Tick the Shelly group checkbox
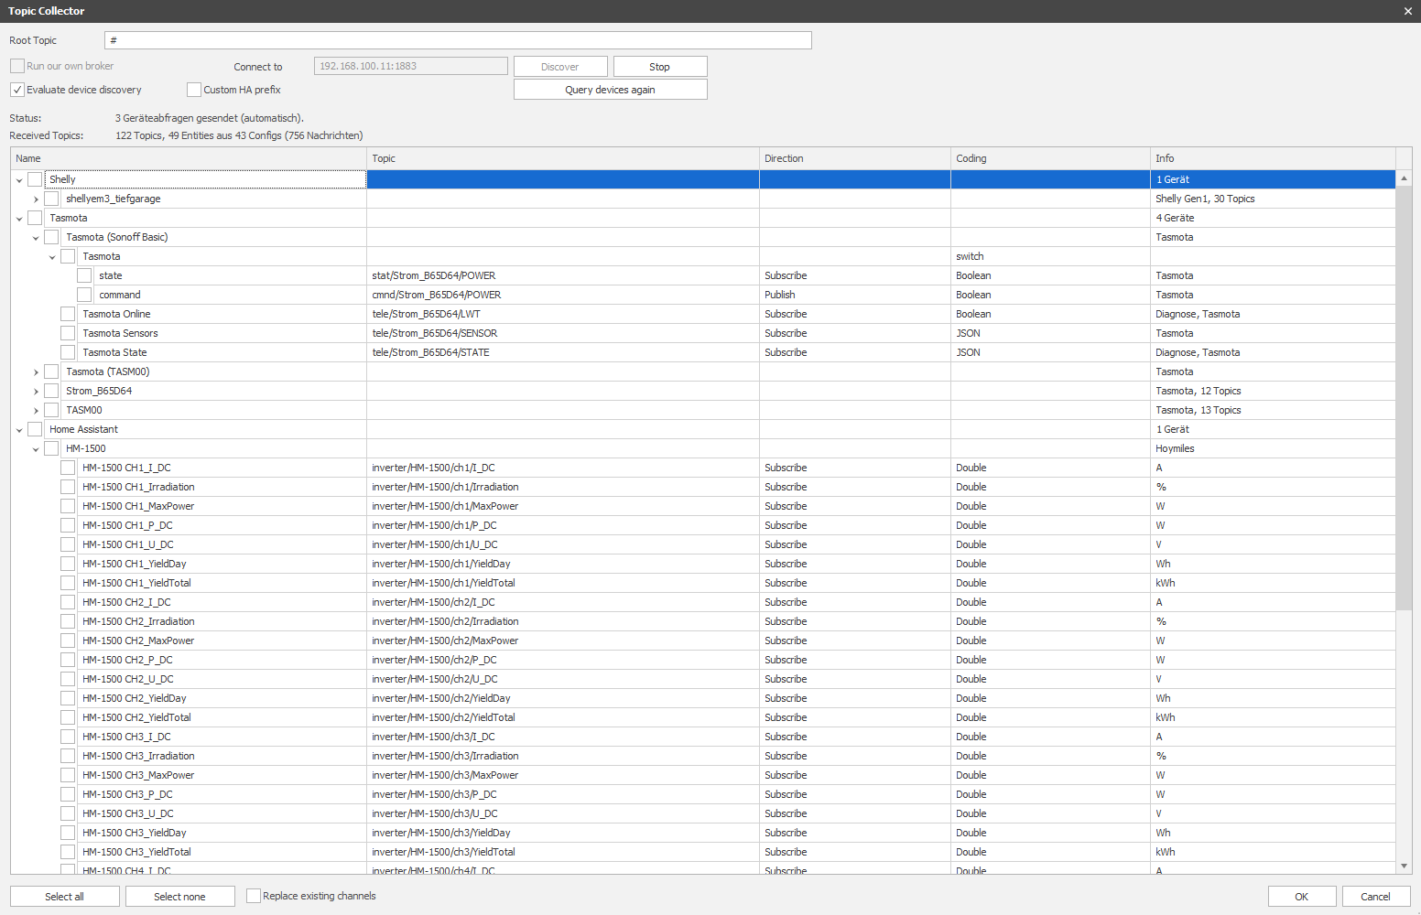The width and height of the screenshot is (1421, 915). coord(35,179)
